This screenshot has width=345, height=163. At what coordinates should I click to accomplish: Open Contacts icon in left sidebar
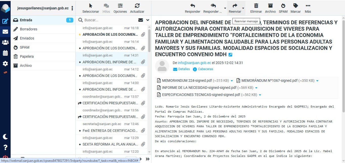(x=5, y=43)
